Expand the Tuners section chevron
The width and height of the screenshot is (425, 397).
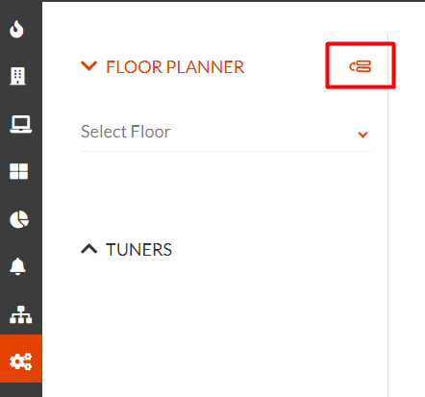(x=88, y=249)
